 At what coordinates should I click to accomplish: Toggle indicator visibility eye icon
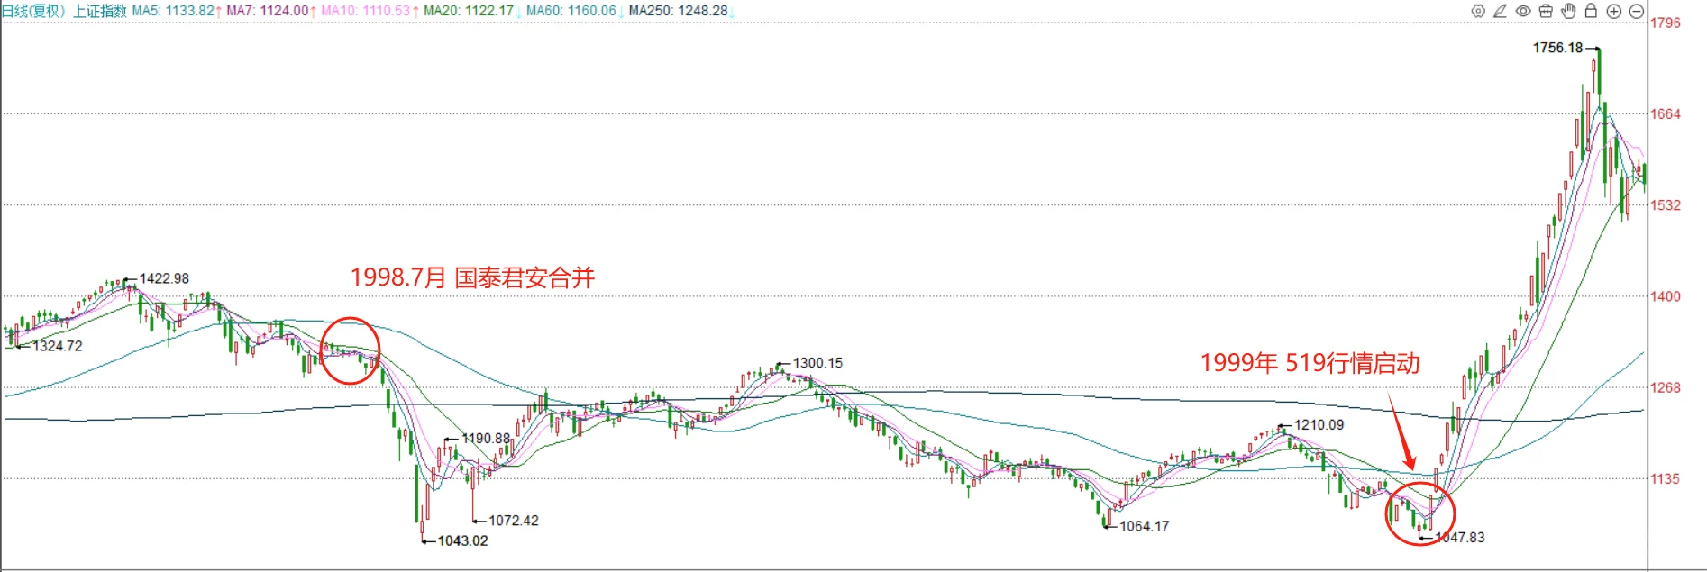click(x=1523, y=11)
